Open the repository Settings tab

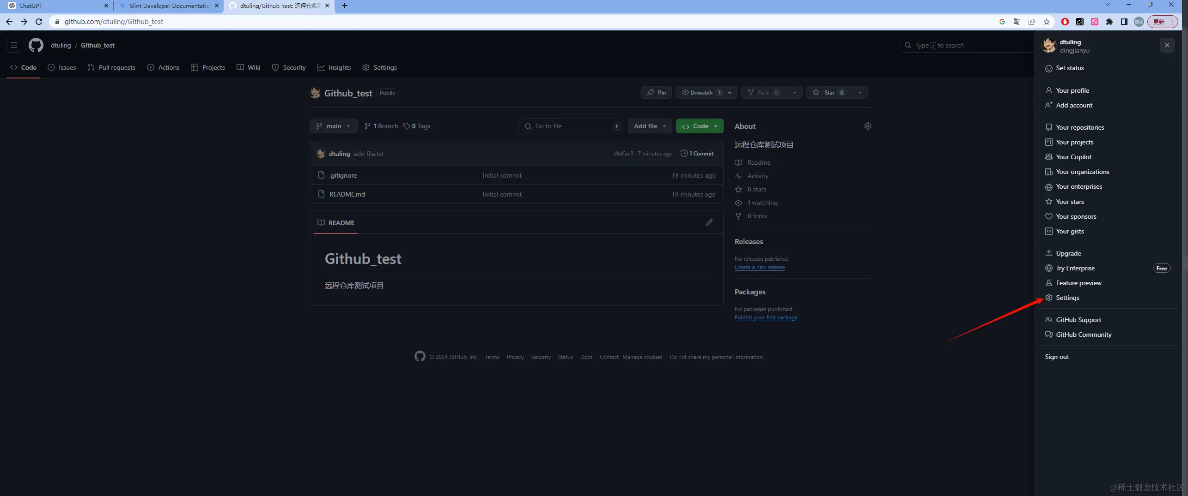380,67
